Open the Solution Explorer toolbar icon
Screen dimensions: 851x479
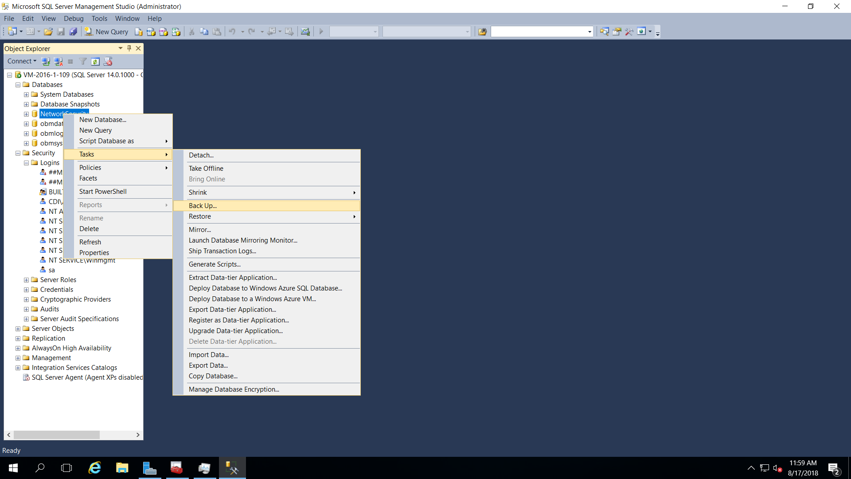tap(605, 31)
